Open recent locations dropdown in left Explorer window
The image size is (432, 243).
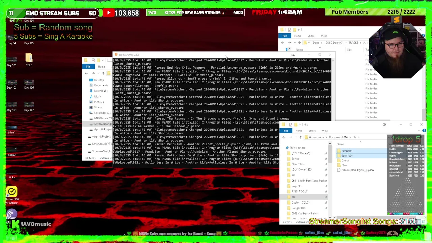(98, 73)
